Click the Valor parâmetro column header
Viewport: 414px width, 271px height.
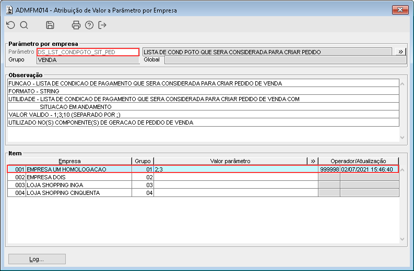click(x=231, y=161)
